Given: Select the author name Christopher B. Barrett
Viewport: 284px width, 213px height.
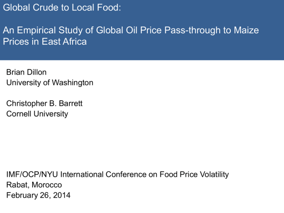Looking at the screenshot, I should point(44,104).
